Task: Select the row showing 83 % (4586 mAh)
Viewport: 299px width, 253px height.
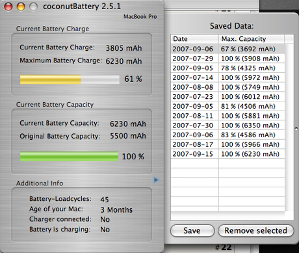Action: click(227, 135)
